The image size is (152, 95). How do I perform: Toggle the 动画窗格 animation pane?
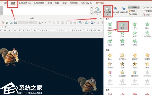tap(134, 7)
